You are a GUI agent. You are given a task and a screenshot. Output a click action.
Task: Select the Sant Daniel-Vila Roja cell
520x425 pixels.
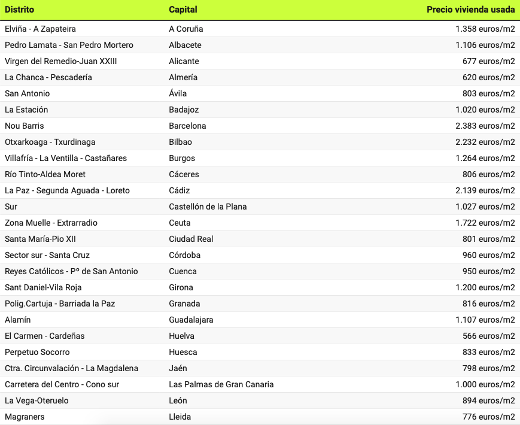tap(43, 287)
